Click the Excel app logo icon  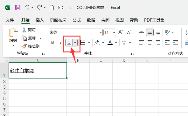pyautogui.click(x=8, y=8)
